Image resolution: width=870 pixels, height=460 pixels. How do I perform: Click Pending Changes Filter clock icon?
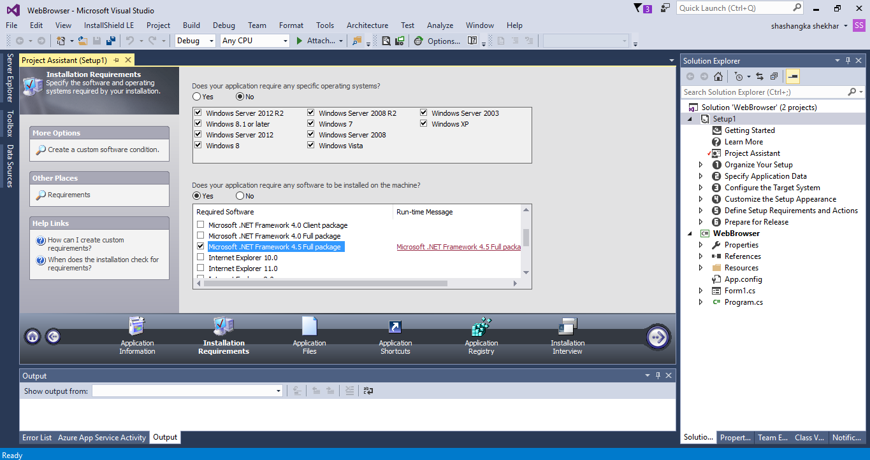(738, 76)
